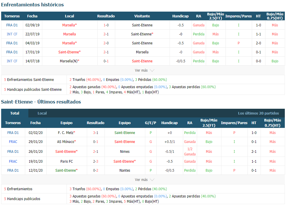Screen dimensions: 288x205
Task: Click the 0-1 result for 14/07/18
Action: pos(106,61)
